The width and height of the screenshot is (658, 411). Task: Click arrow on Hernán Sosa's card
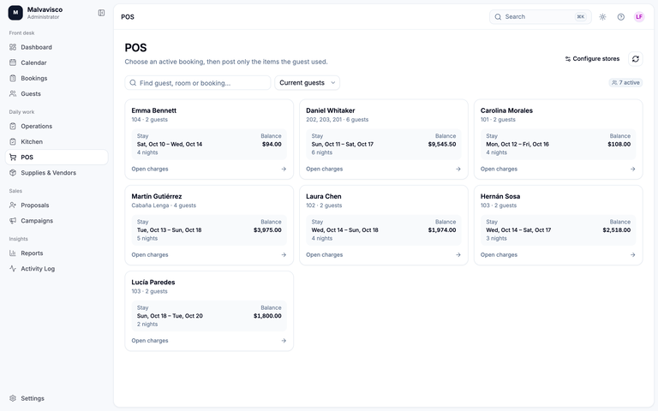click(x=633, y=254)
